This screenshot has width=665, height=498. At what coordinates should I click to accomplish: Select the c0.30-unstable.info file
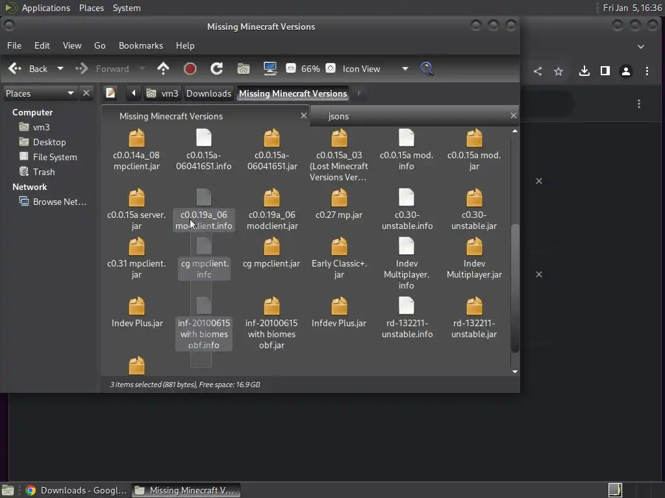pos(407,209)
